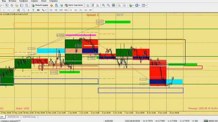This screenshot has width=218, height=122.
Task: Select the text label T tool
Action: 33,10
